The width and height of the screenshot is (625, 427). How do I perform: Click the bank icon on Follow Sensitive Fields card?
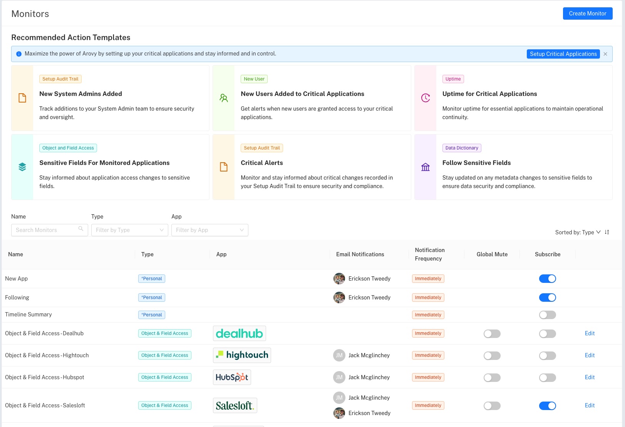tap(425, 167)
